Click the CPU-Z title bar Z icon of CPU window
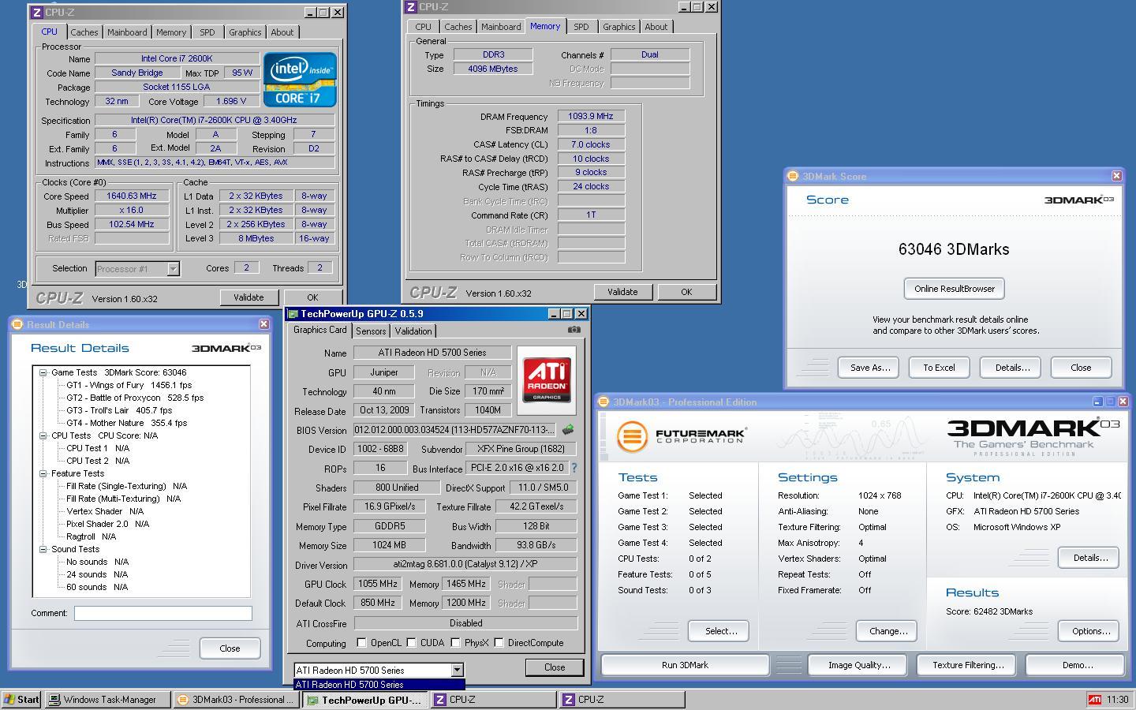 point(36,13)
